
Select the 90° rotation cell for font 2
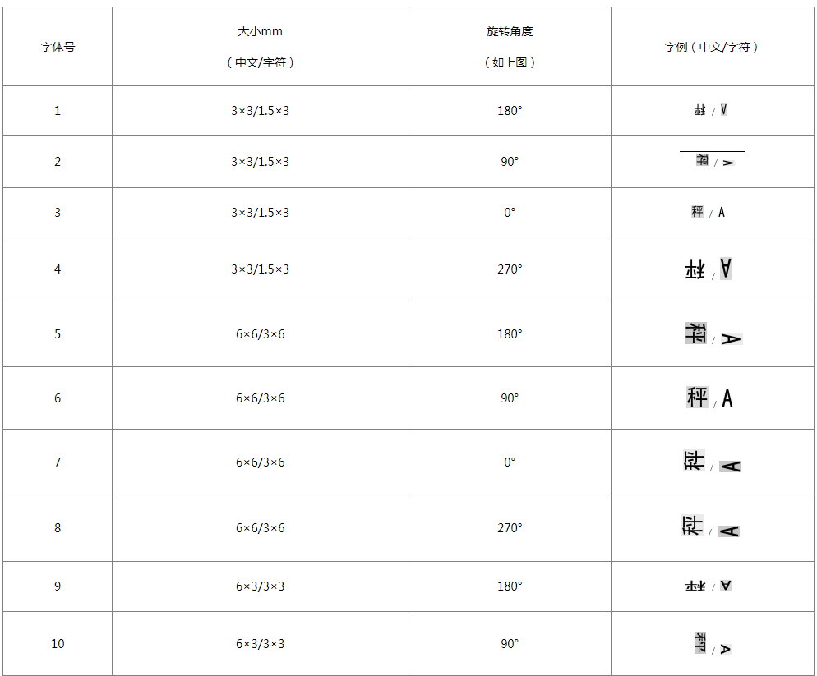(510, 161)
